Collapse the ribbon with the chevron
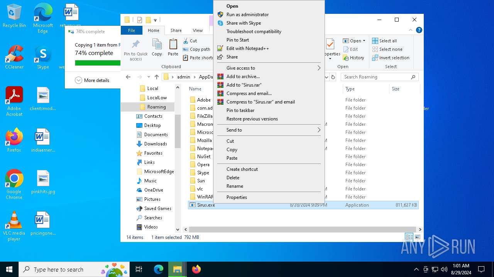 coord(411,30)
